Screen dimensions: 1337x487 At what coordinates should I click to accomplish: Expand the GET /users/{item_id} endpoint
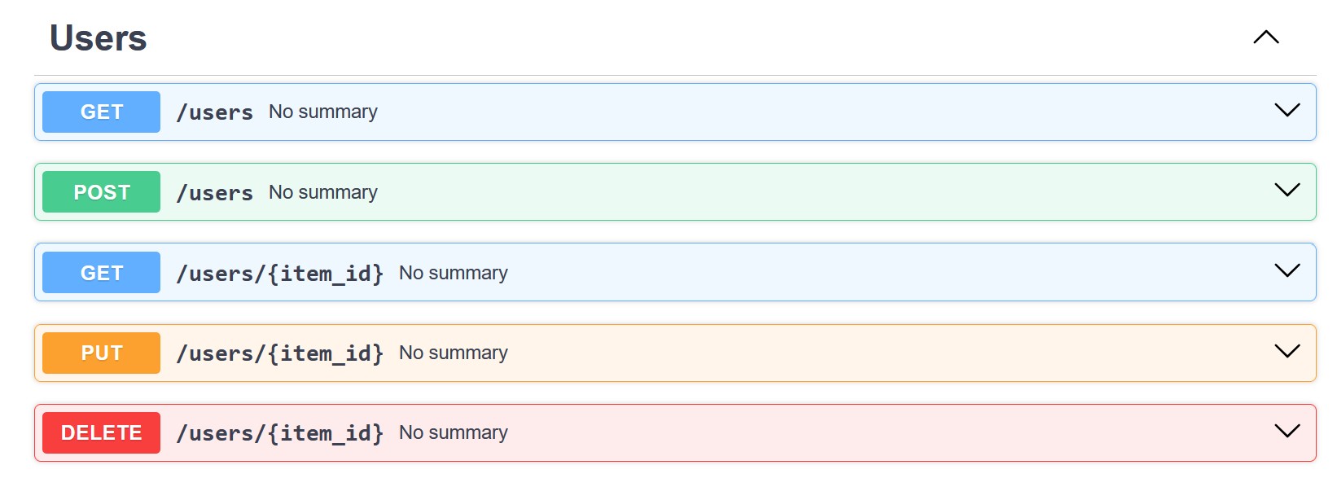pos(1287,272)
